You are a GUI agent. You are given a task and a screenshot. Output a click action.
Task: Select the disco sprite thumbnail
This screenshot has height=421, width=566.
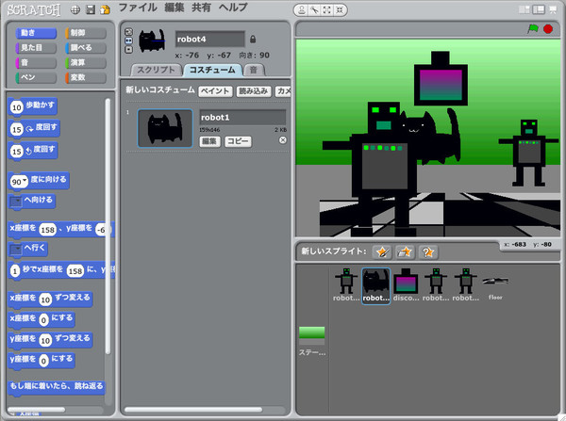coord(406,282)
